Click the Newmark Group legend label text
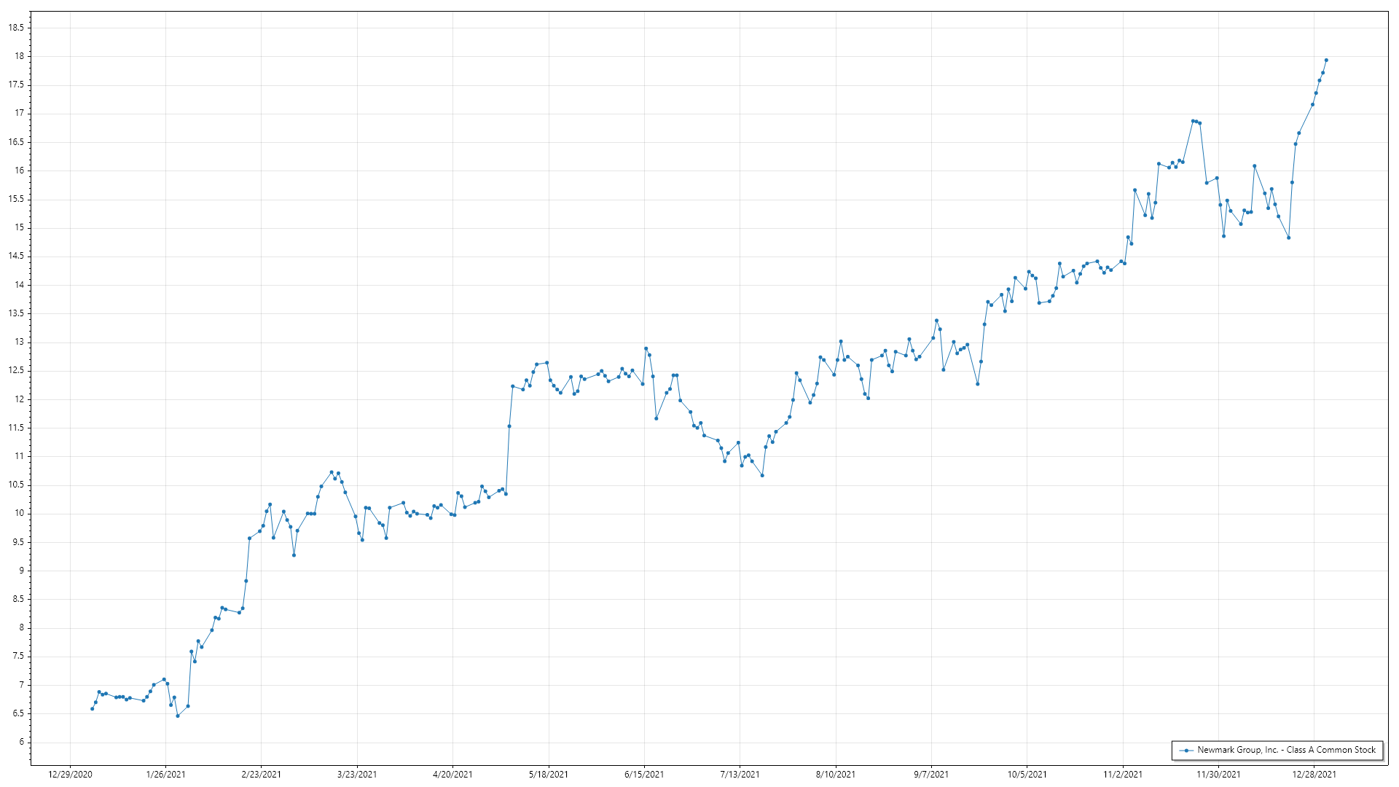 1286,750
